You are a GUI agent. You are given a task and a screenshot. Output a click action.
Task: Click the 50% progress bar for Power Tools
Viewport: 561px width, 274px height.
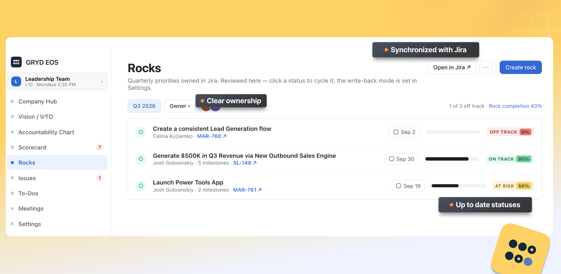click(x=458, y=186)
